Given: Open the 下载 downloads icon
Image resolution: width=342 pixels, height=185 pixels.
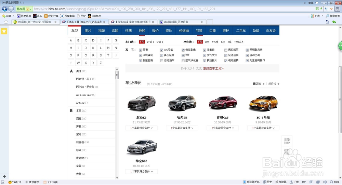Looking at the screenshot, I should click(294, 182).
